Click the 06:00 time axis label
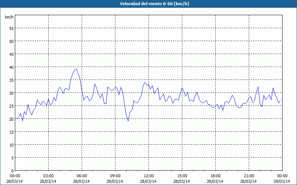The height and width of the screenshot is (185, 297). click(x=82, y=176)
